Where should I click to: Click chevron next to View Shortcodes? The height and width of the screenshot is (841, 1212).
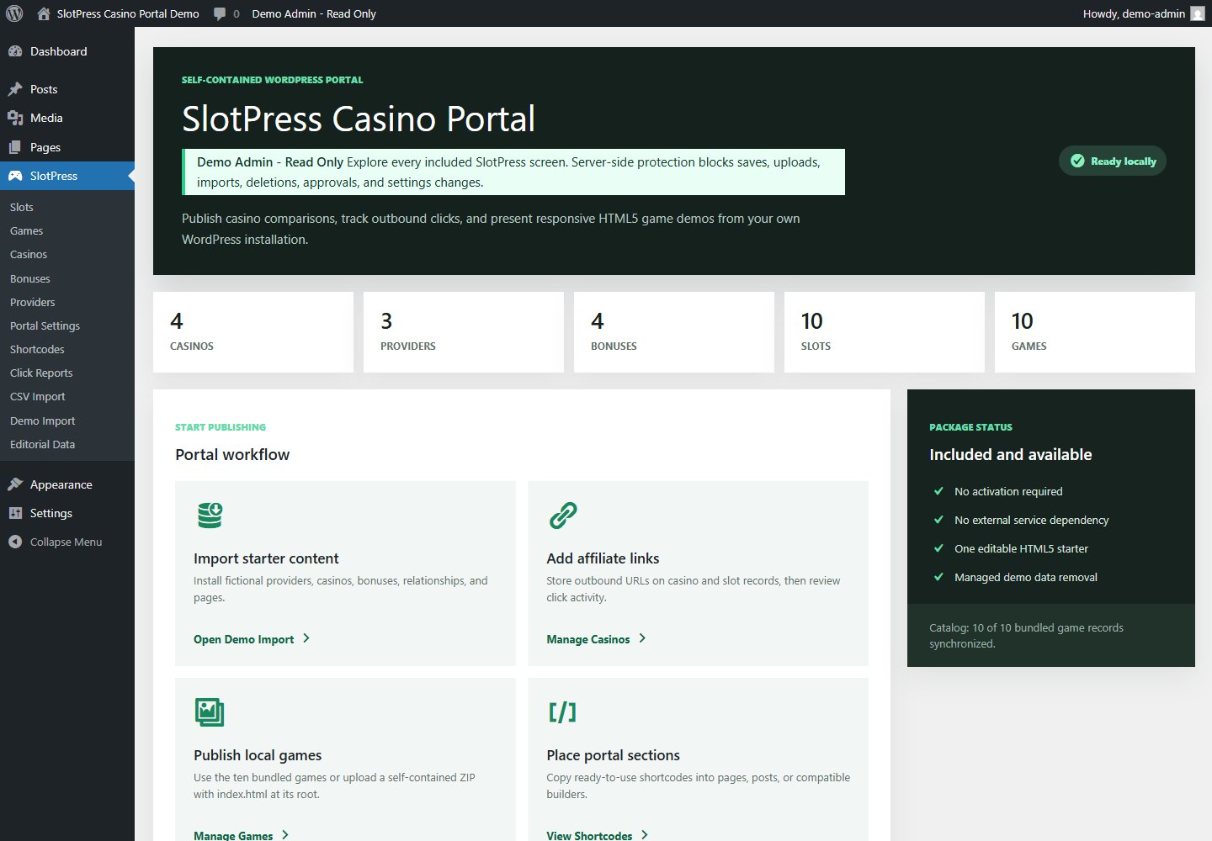645,835
